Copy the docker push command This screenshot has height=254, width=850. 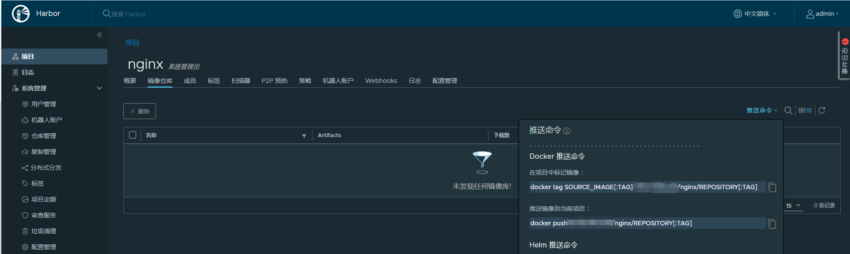[x=772, y=224]
